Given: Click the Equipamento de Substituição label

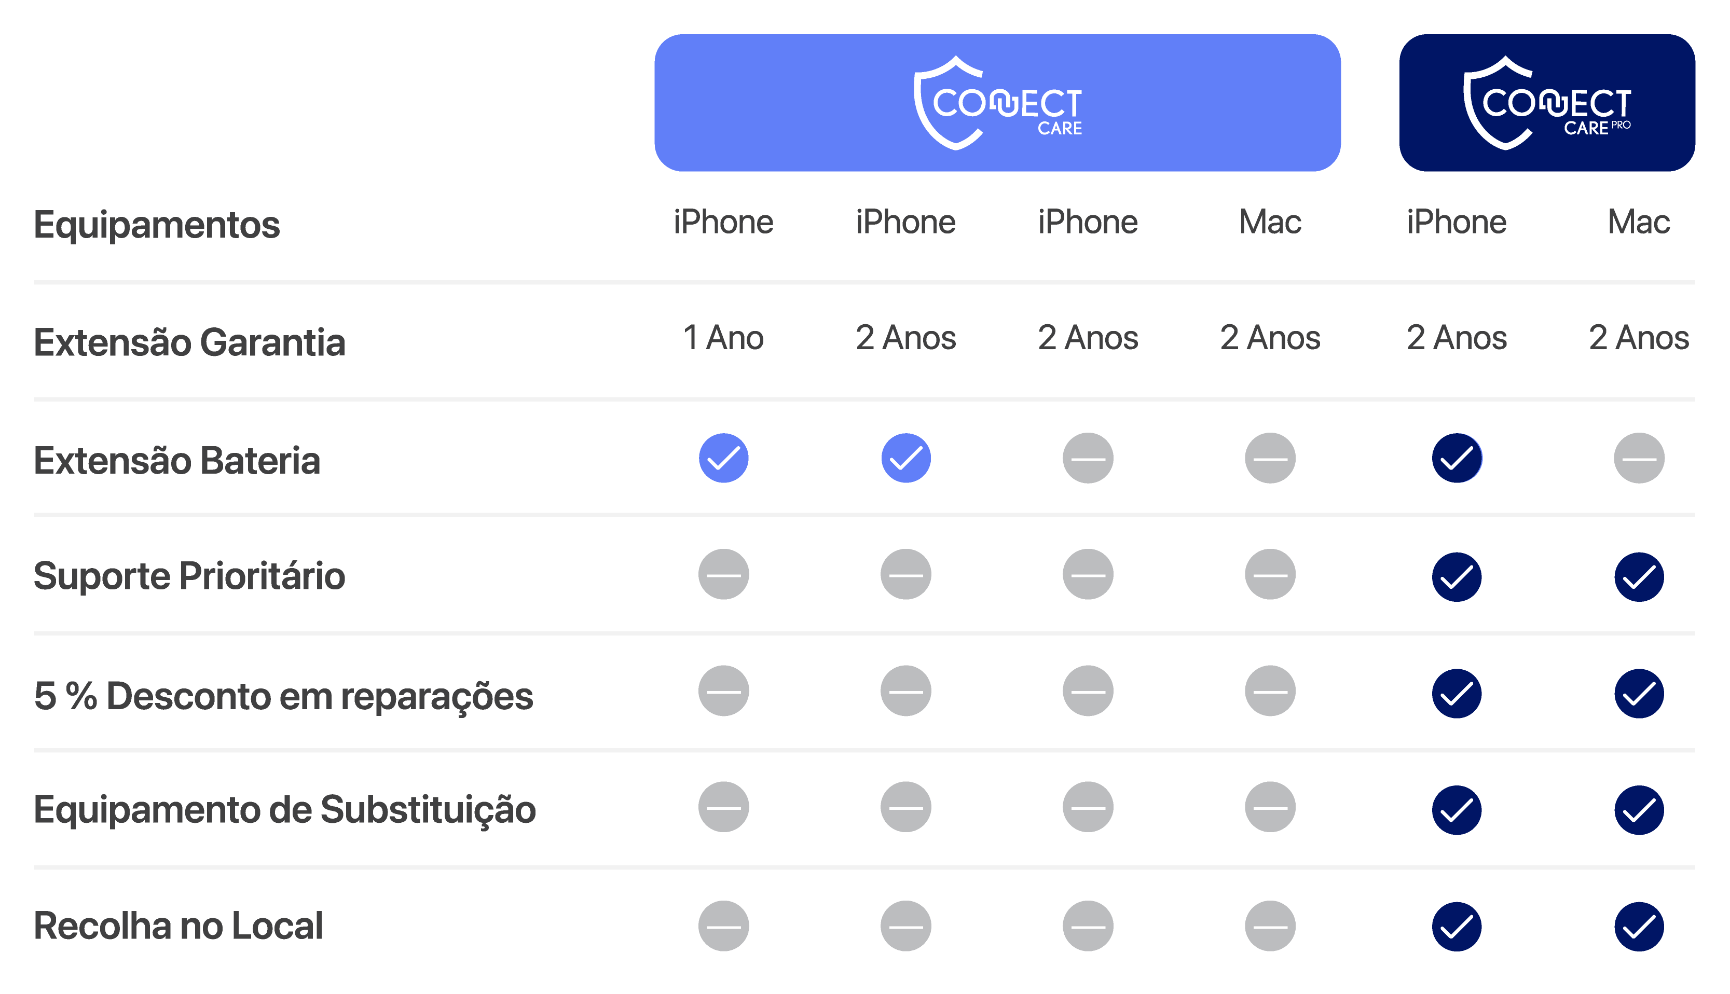Looking at the screenshot, I should (x=285, y=810).
